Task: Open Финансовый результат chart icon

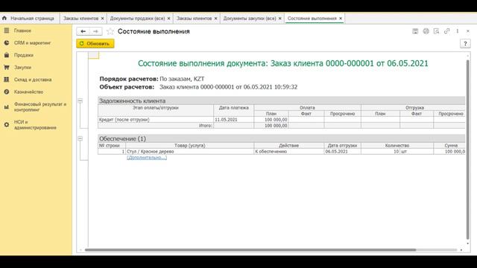Action: [x=7, y=106]
